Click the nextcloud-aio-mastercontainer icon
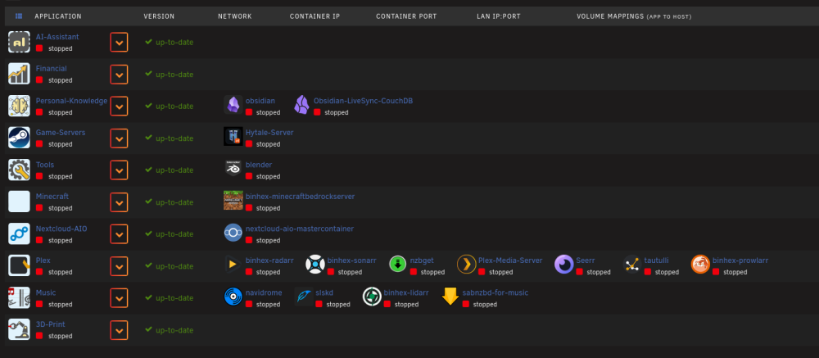 coord(233,233)
